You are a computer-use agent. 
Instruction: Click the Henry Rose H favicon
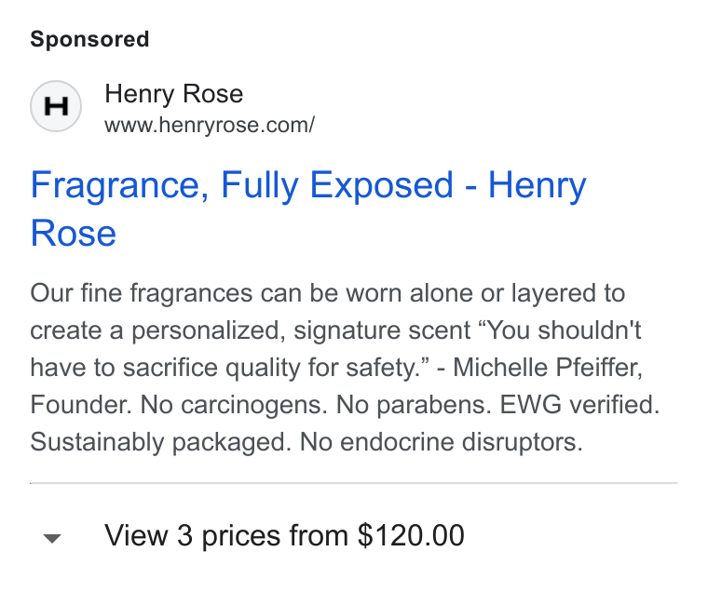point(56,106)
